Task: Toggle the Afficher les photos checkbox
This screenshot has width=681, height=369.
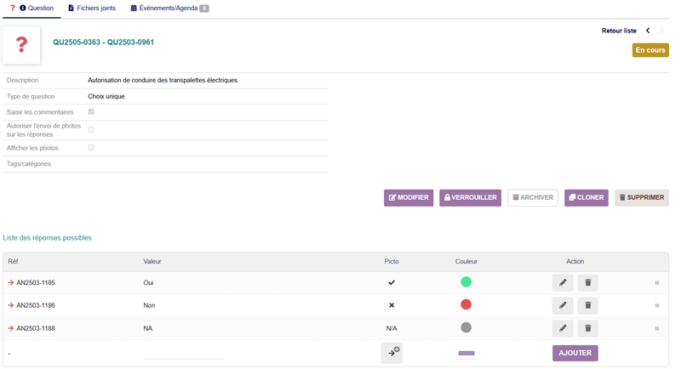Action: tap(91, 147)
